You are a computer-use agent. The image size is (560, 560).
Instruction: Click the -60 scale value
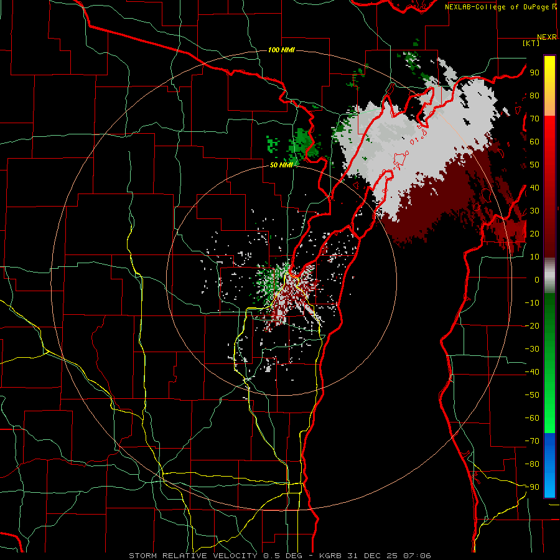tap(532, 418)
